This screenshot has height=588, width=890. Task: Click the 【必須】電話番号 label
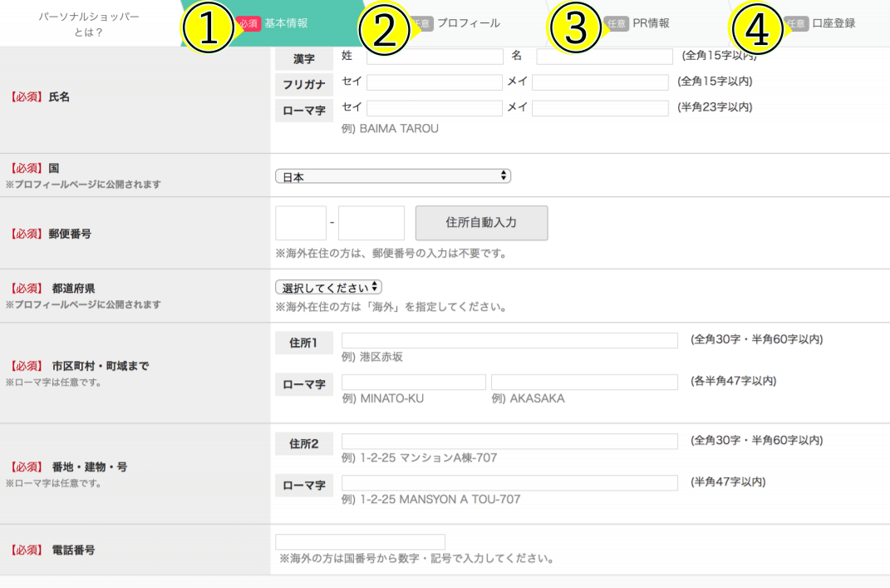coord(51,551)
